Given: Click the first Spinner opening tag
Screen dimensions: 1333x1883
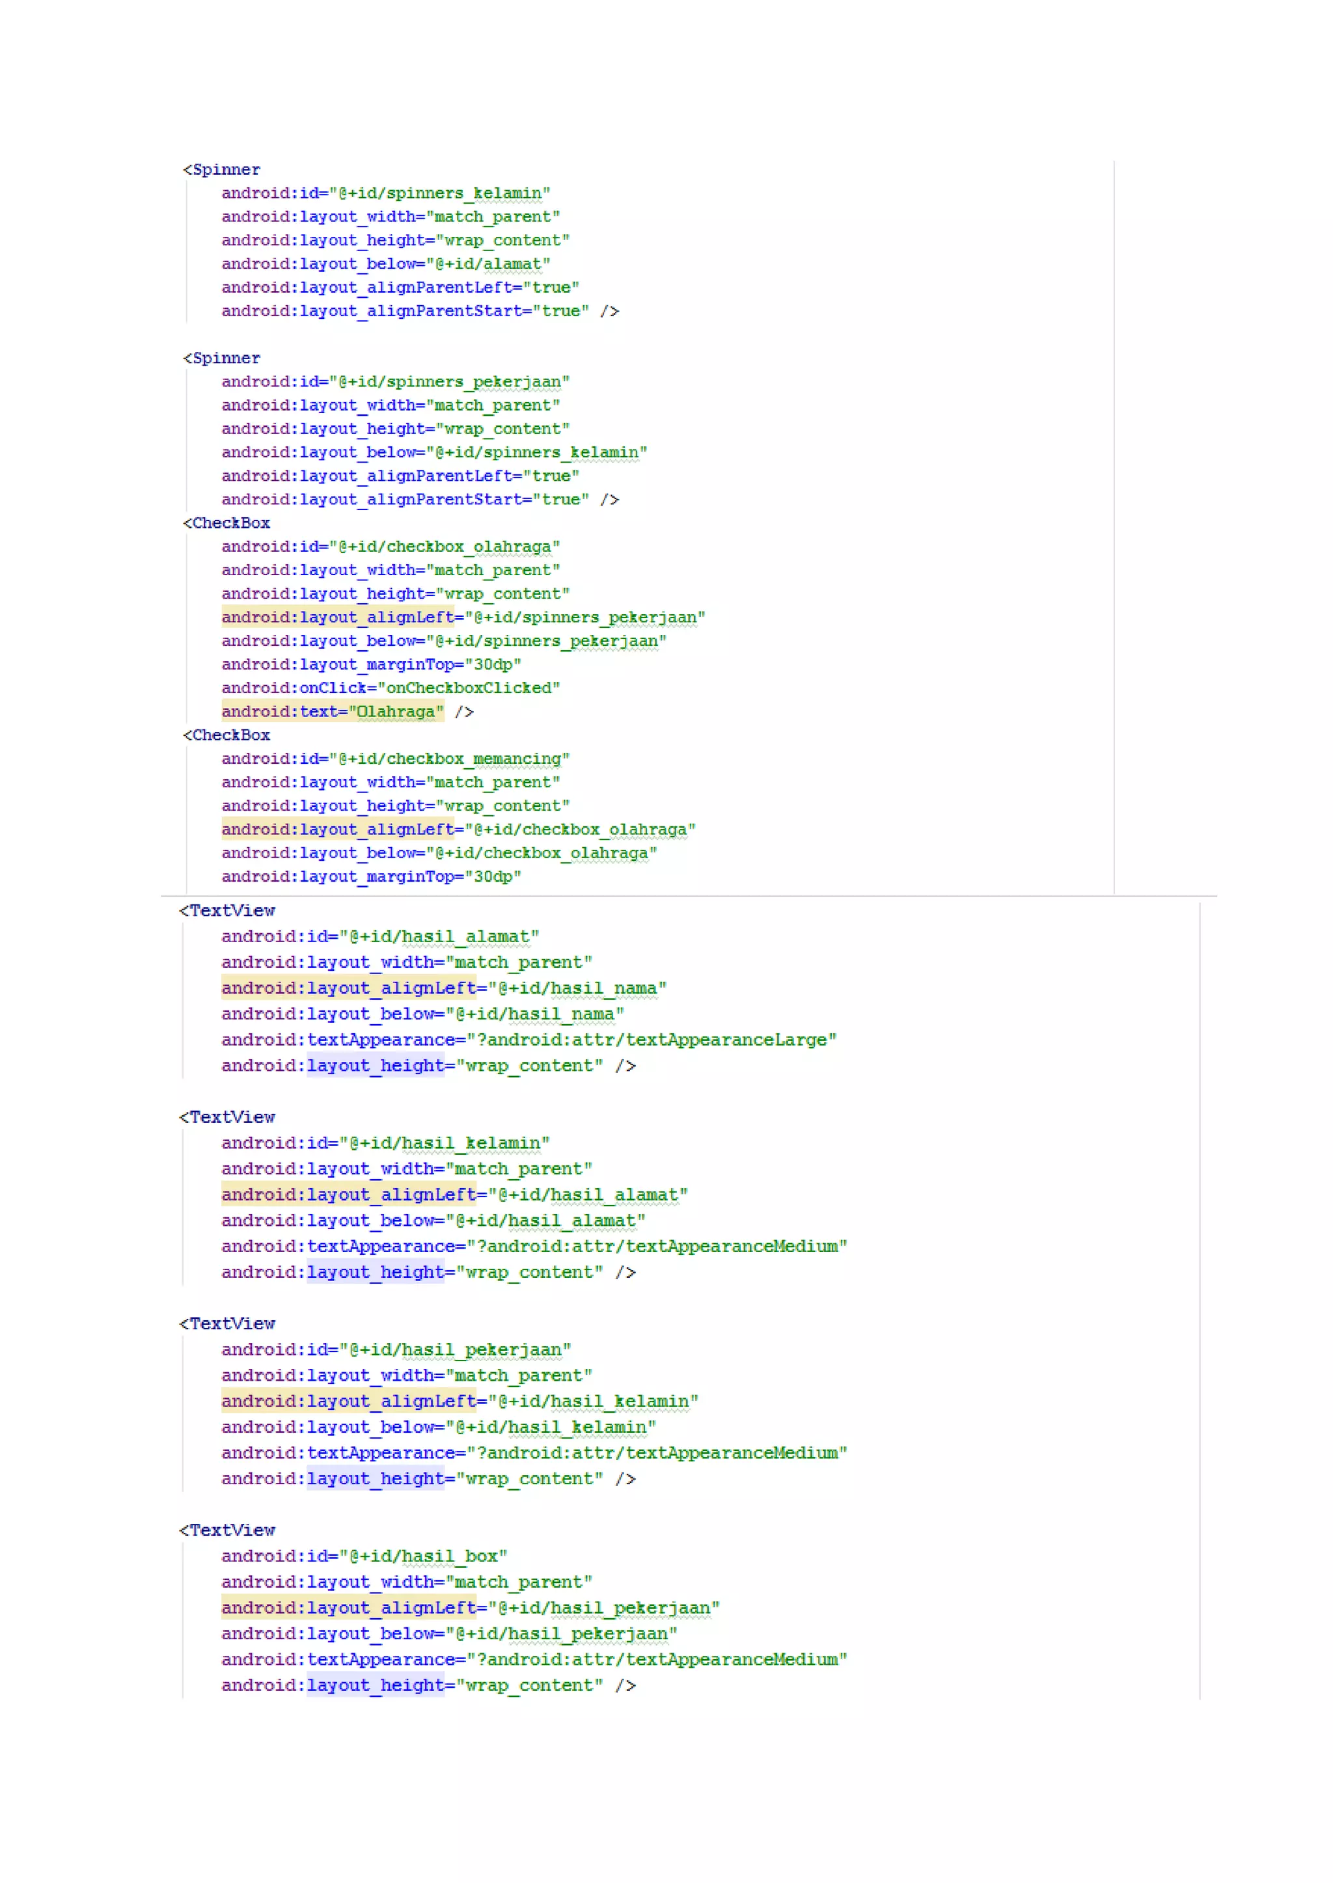Looking at the screenshot, I should click(x=221, y=170).
